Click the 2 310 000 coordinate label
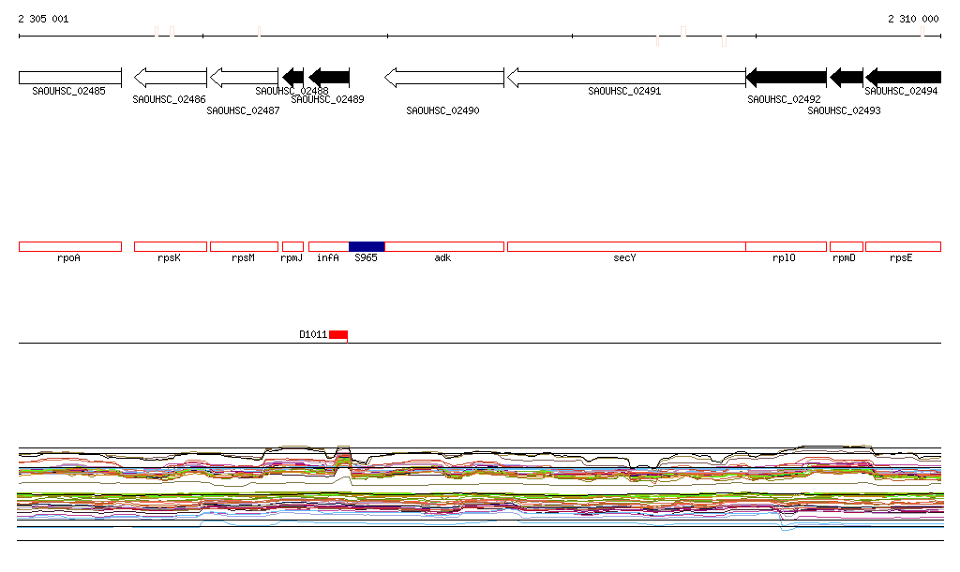The width and height of the screenshot is (960, 572). (x=913, y=19)
